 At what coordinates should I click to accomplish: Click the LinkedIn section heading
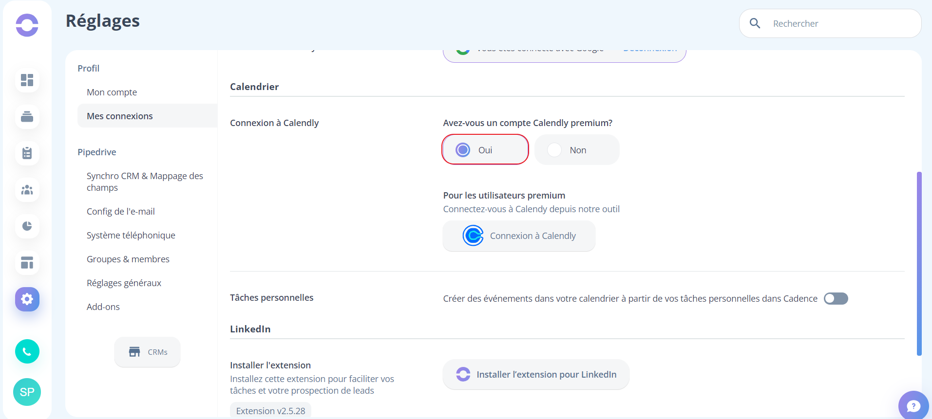(x=250, y=329)
